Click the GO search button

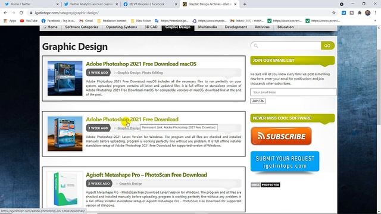327,46
